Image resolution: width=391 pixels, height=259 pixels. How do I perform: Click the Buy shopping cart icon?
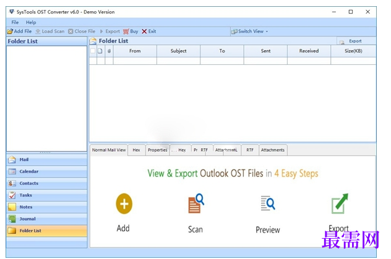point(126,31)
